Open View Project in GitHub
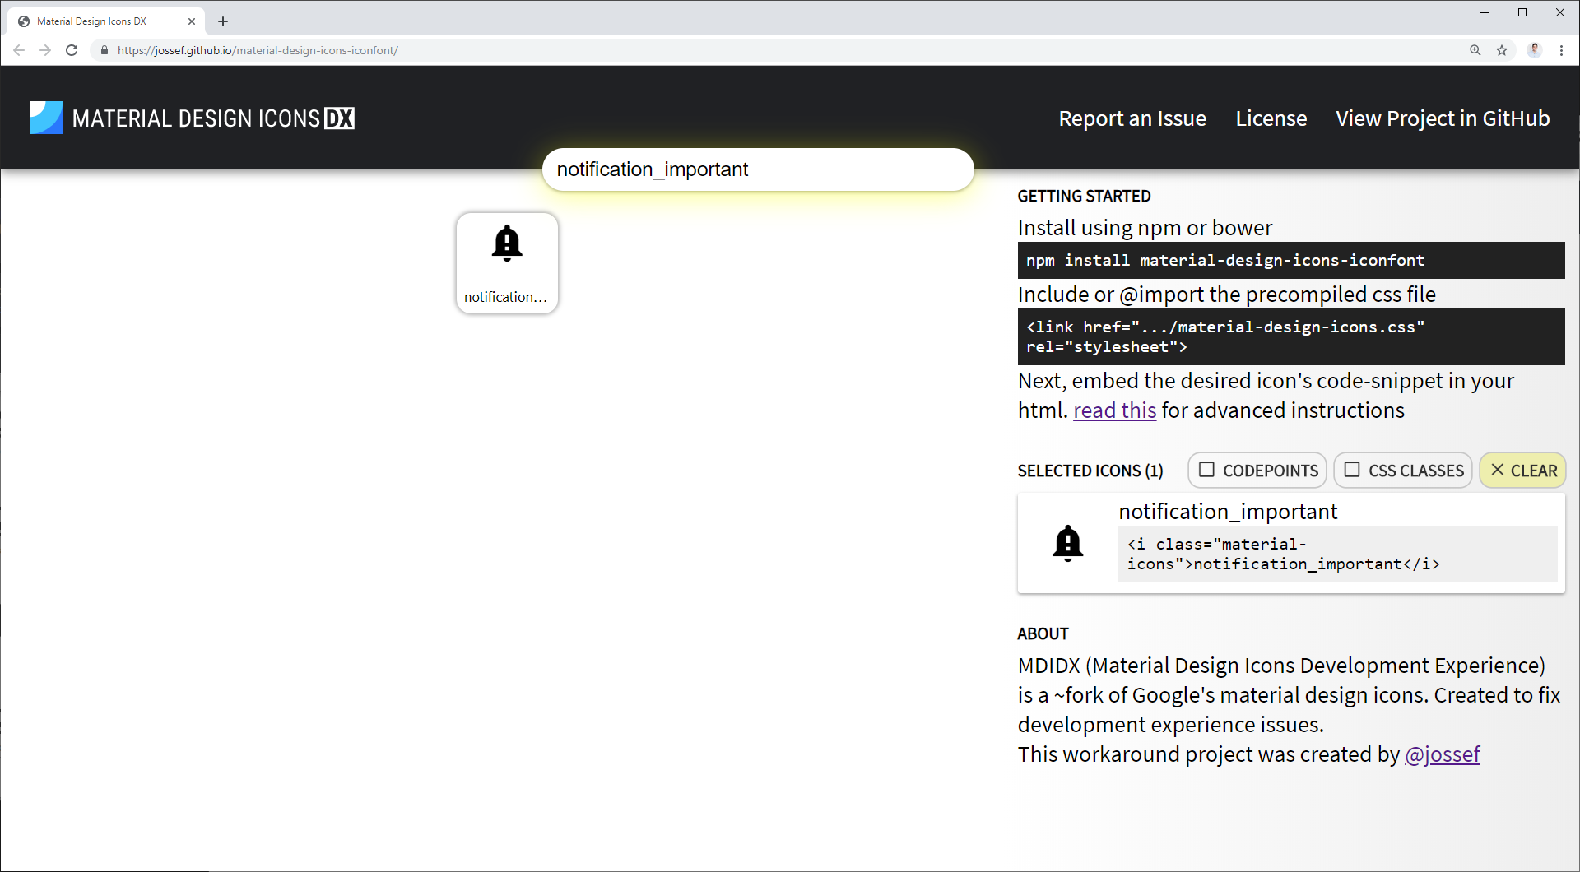 coord(1443,118)
